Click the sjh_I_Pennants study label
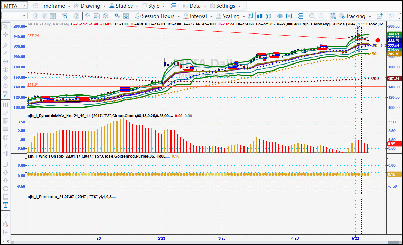The image size is (403, 245). 71,197
